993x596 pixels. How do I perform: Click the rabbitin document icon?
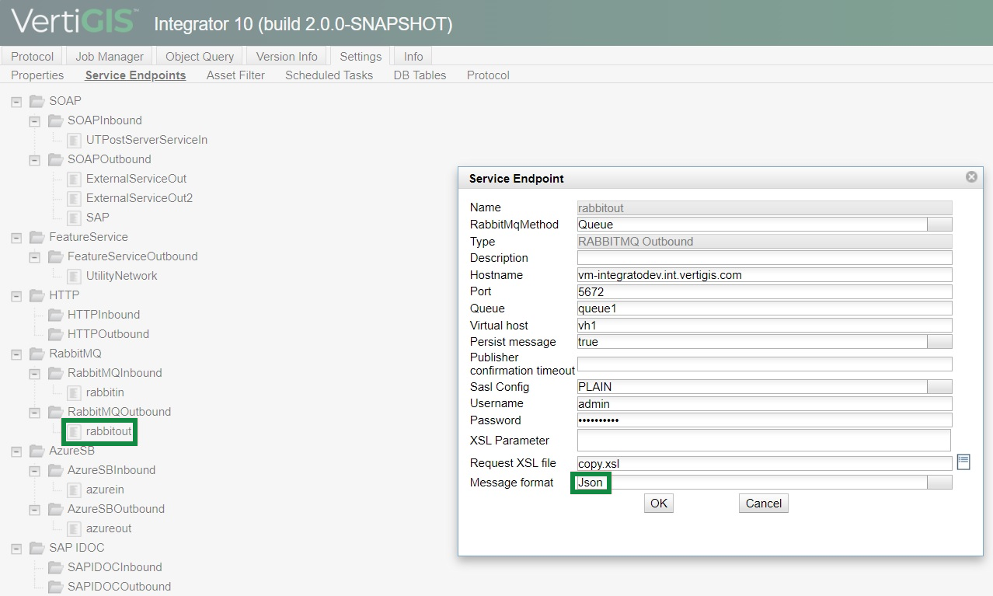tap(74, 392)
